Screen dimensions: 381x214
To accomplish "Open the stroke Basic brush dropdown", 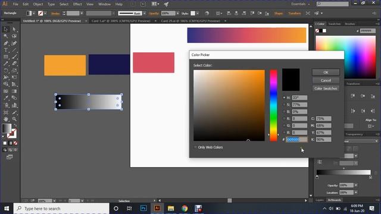I will 145,13.
